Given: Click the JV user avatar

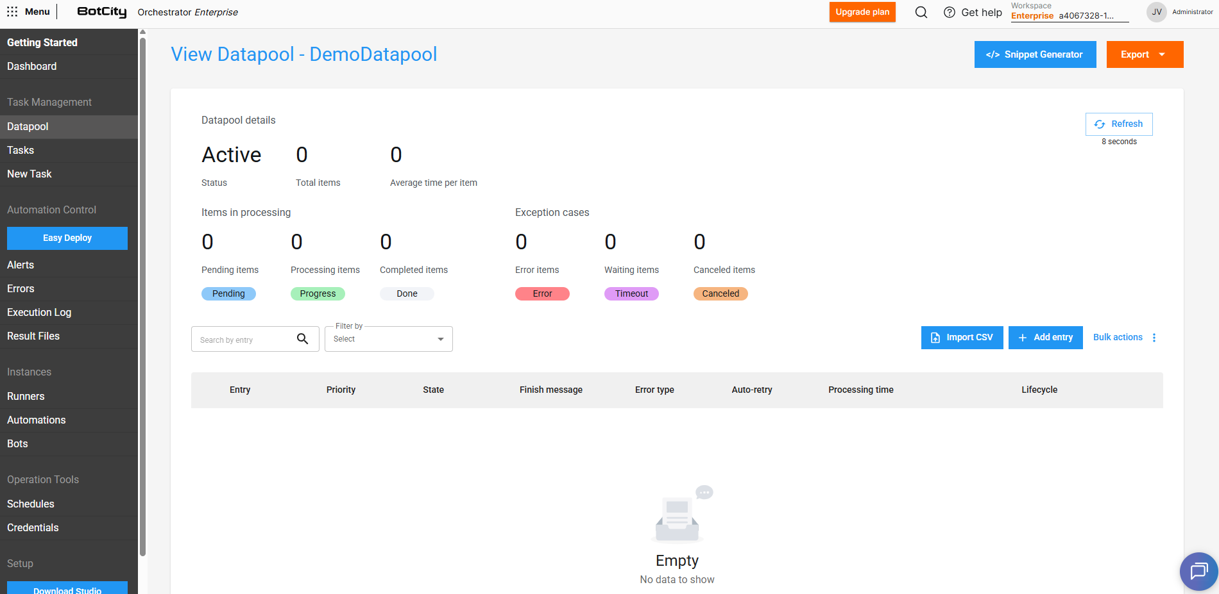Looking at the screenshot, I should click(x=1156, y=12).
